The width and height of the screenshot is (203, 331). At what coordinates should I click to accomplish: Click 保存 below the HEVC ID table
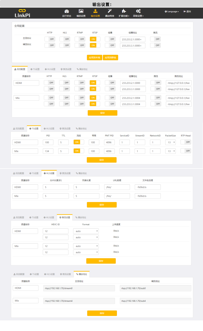pyautogui.click(x=101, y=261)
